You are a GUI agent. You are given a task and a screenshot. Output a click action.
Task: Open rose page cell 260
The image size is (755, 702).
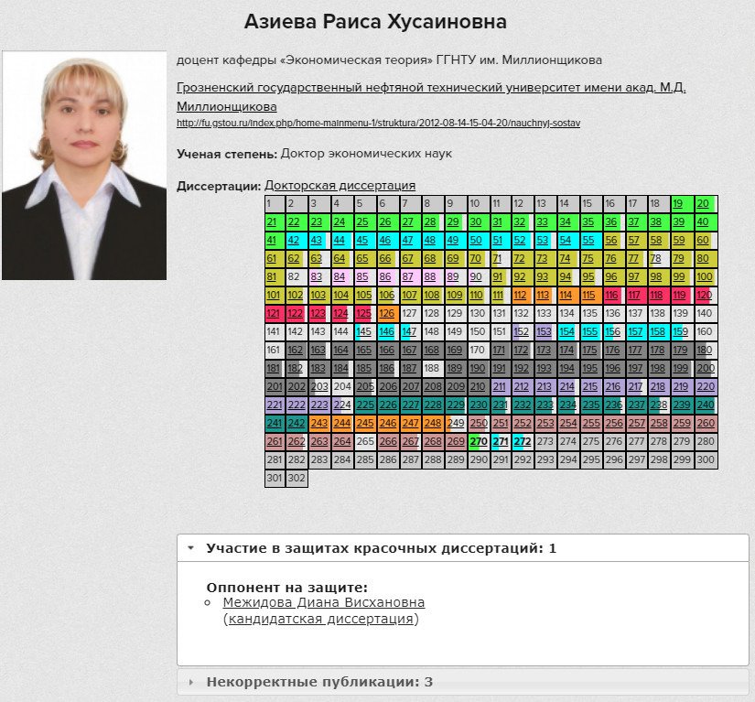point(706,423)
